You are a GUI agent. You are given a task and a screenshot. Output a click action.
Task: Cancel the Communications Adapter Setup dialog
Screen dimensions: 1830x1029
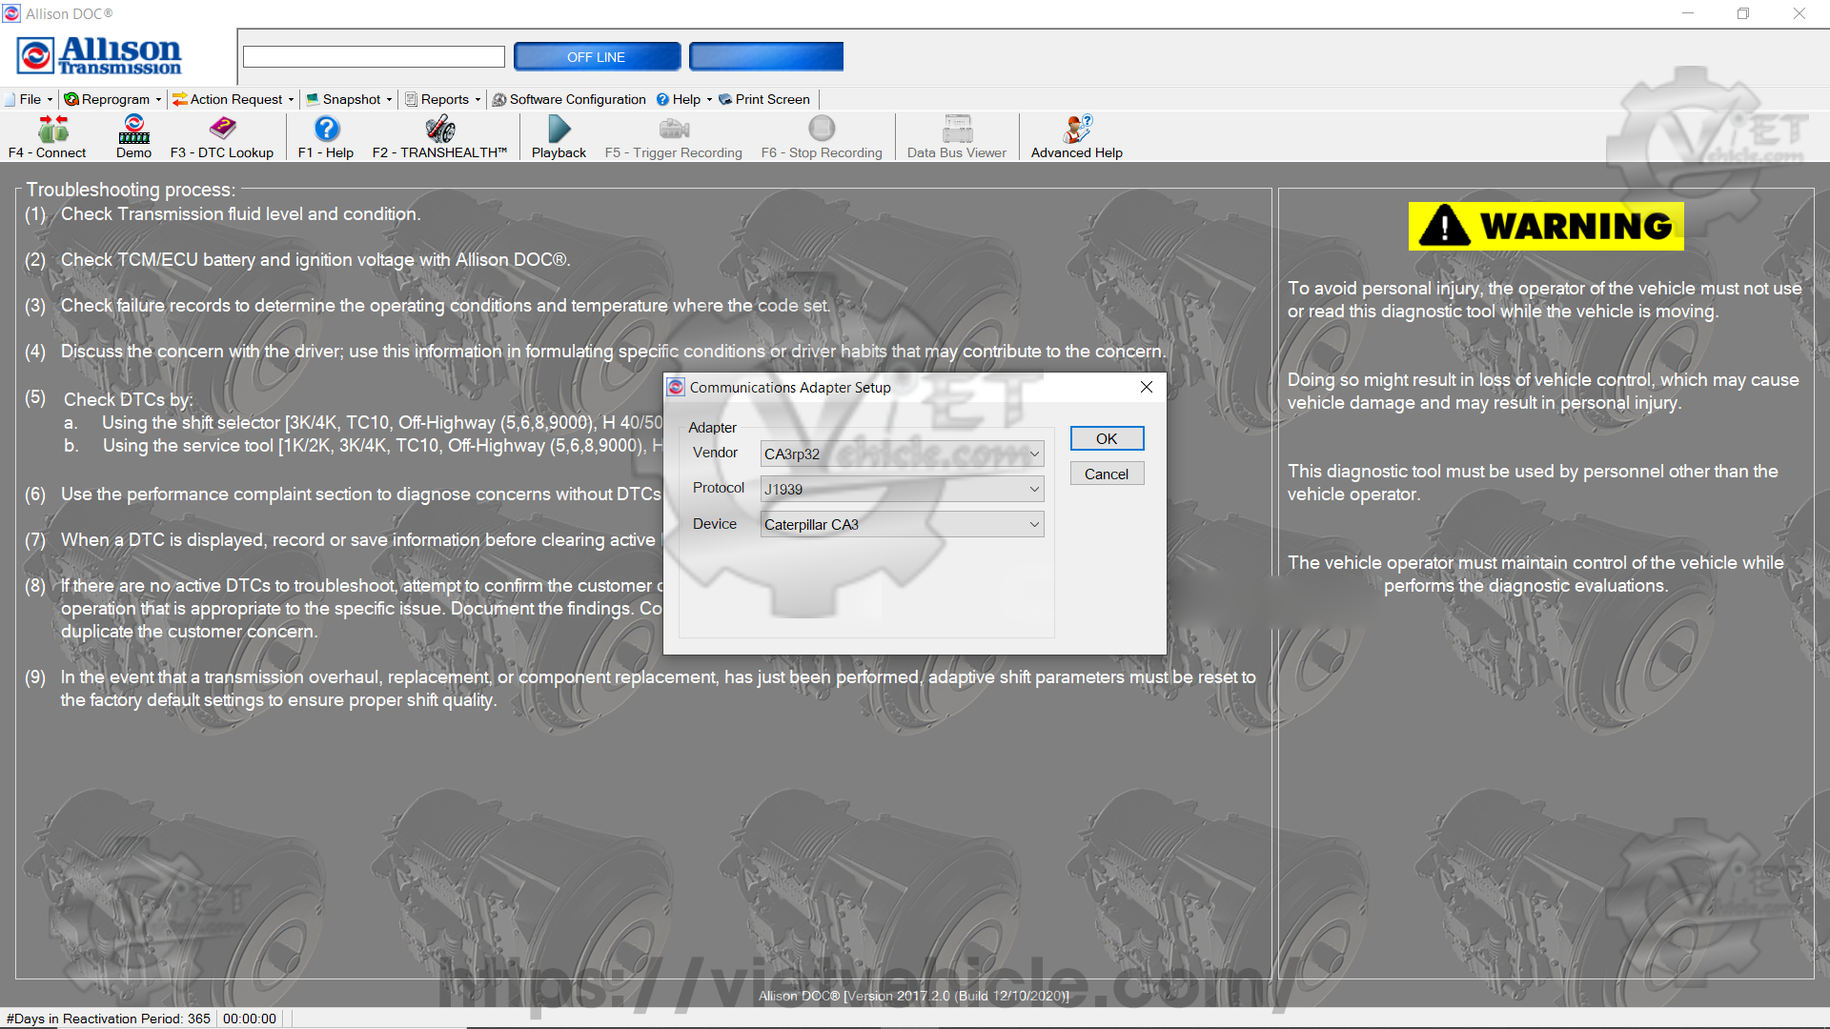tap(1106, 474)
